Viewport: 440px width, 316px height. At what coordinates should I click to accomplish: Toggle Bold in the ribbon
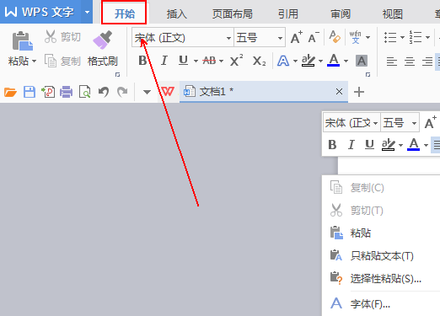142,61
